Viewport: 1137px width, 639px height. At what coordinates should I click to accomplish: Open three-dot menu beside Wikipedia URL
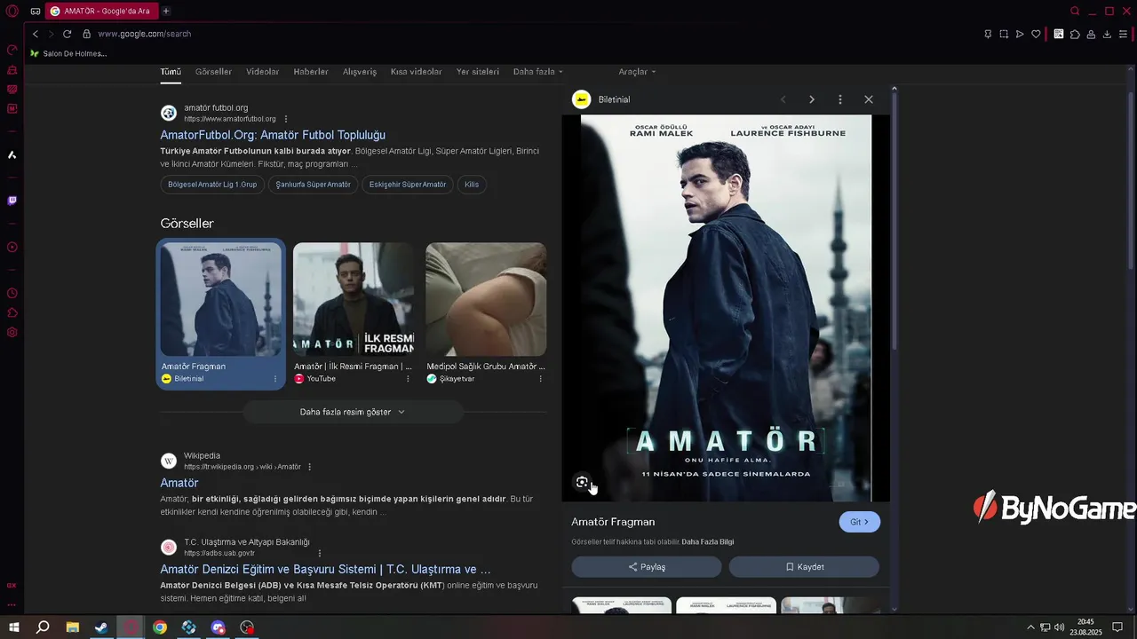pos(309,467)
